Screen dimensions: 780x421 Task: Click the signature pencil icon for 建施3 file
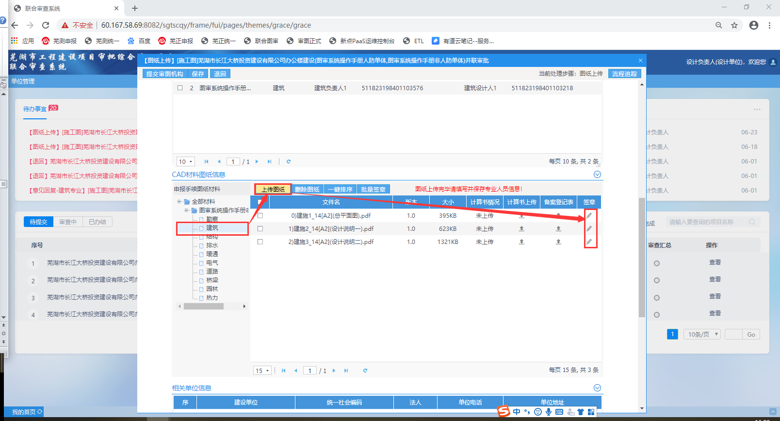[589, 242]
